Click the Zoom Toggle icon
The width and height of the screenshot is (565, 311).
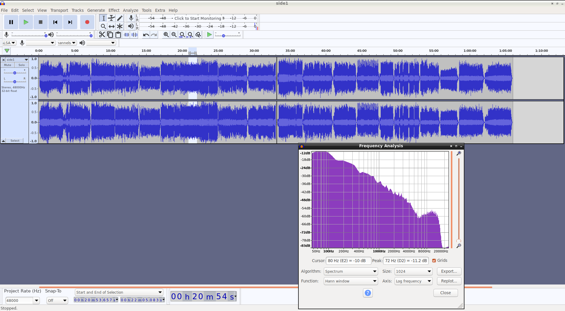(198, 35)
